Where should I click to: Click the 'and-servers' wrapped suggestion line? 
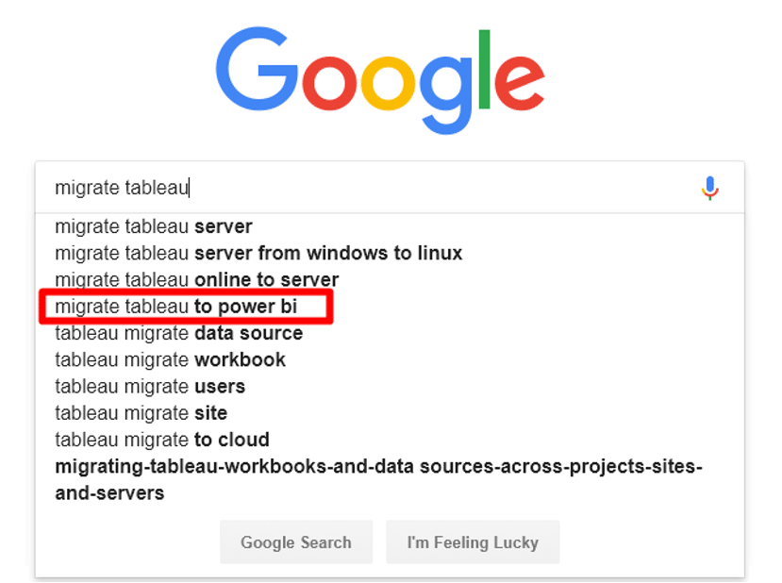(109, 492)
